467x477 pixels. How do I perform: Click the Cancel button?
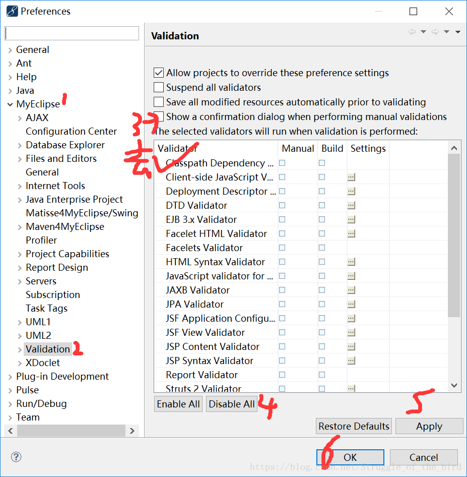point(424,457)
